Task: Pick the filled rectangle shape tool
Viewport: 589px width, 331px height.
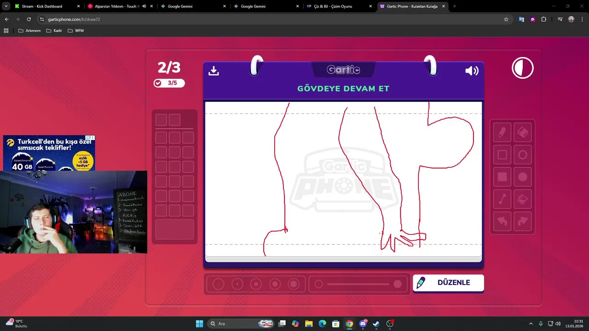Action: [502, 177]
